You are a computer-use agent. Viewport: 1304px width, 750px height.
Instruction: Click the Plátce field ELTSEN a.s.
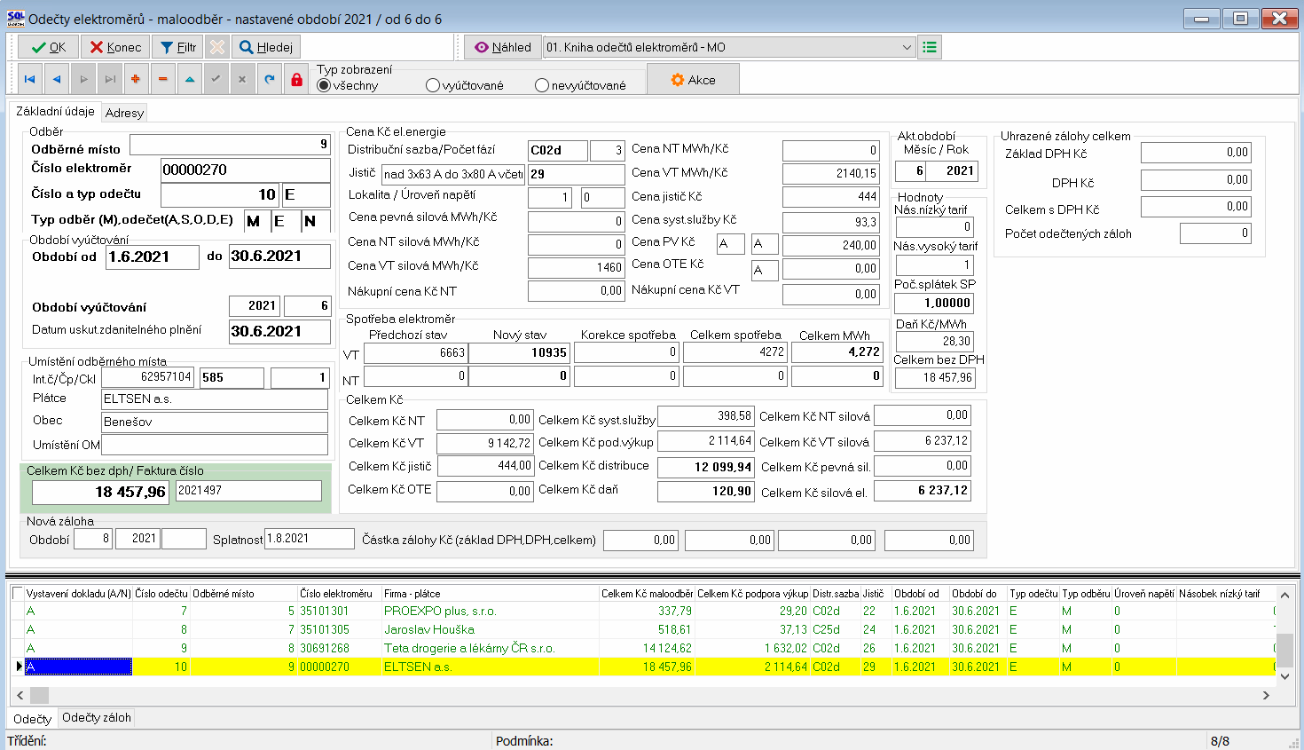point(215,399)
